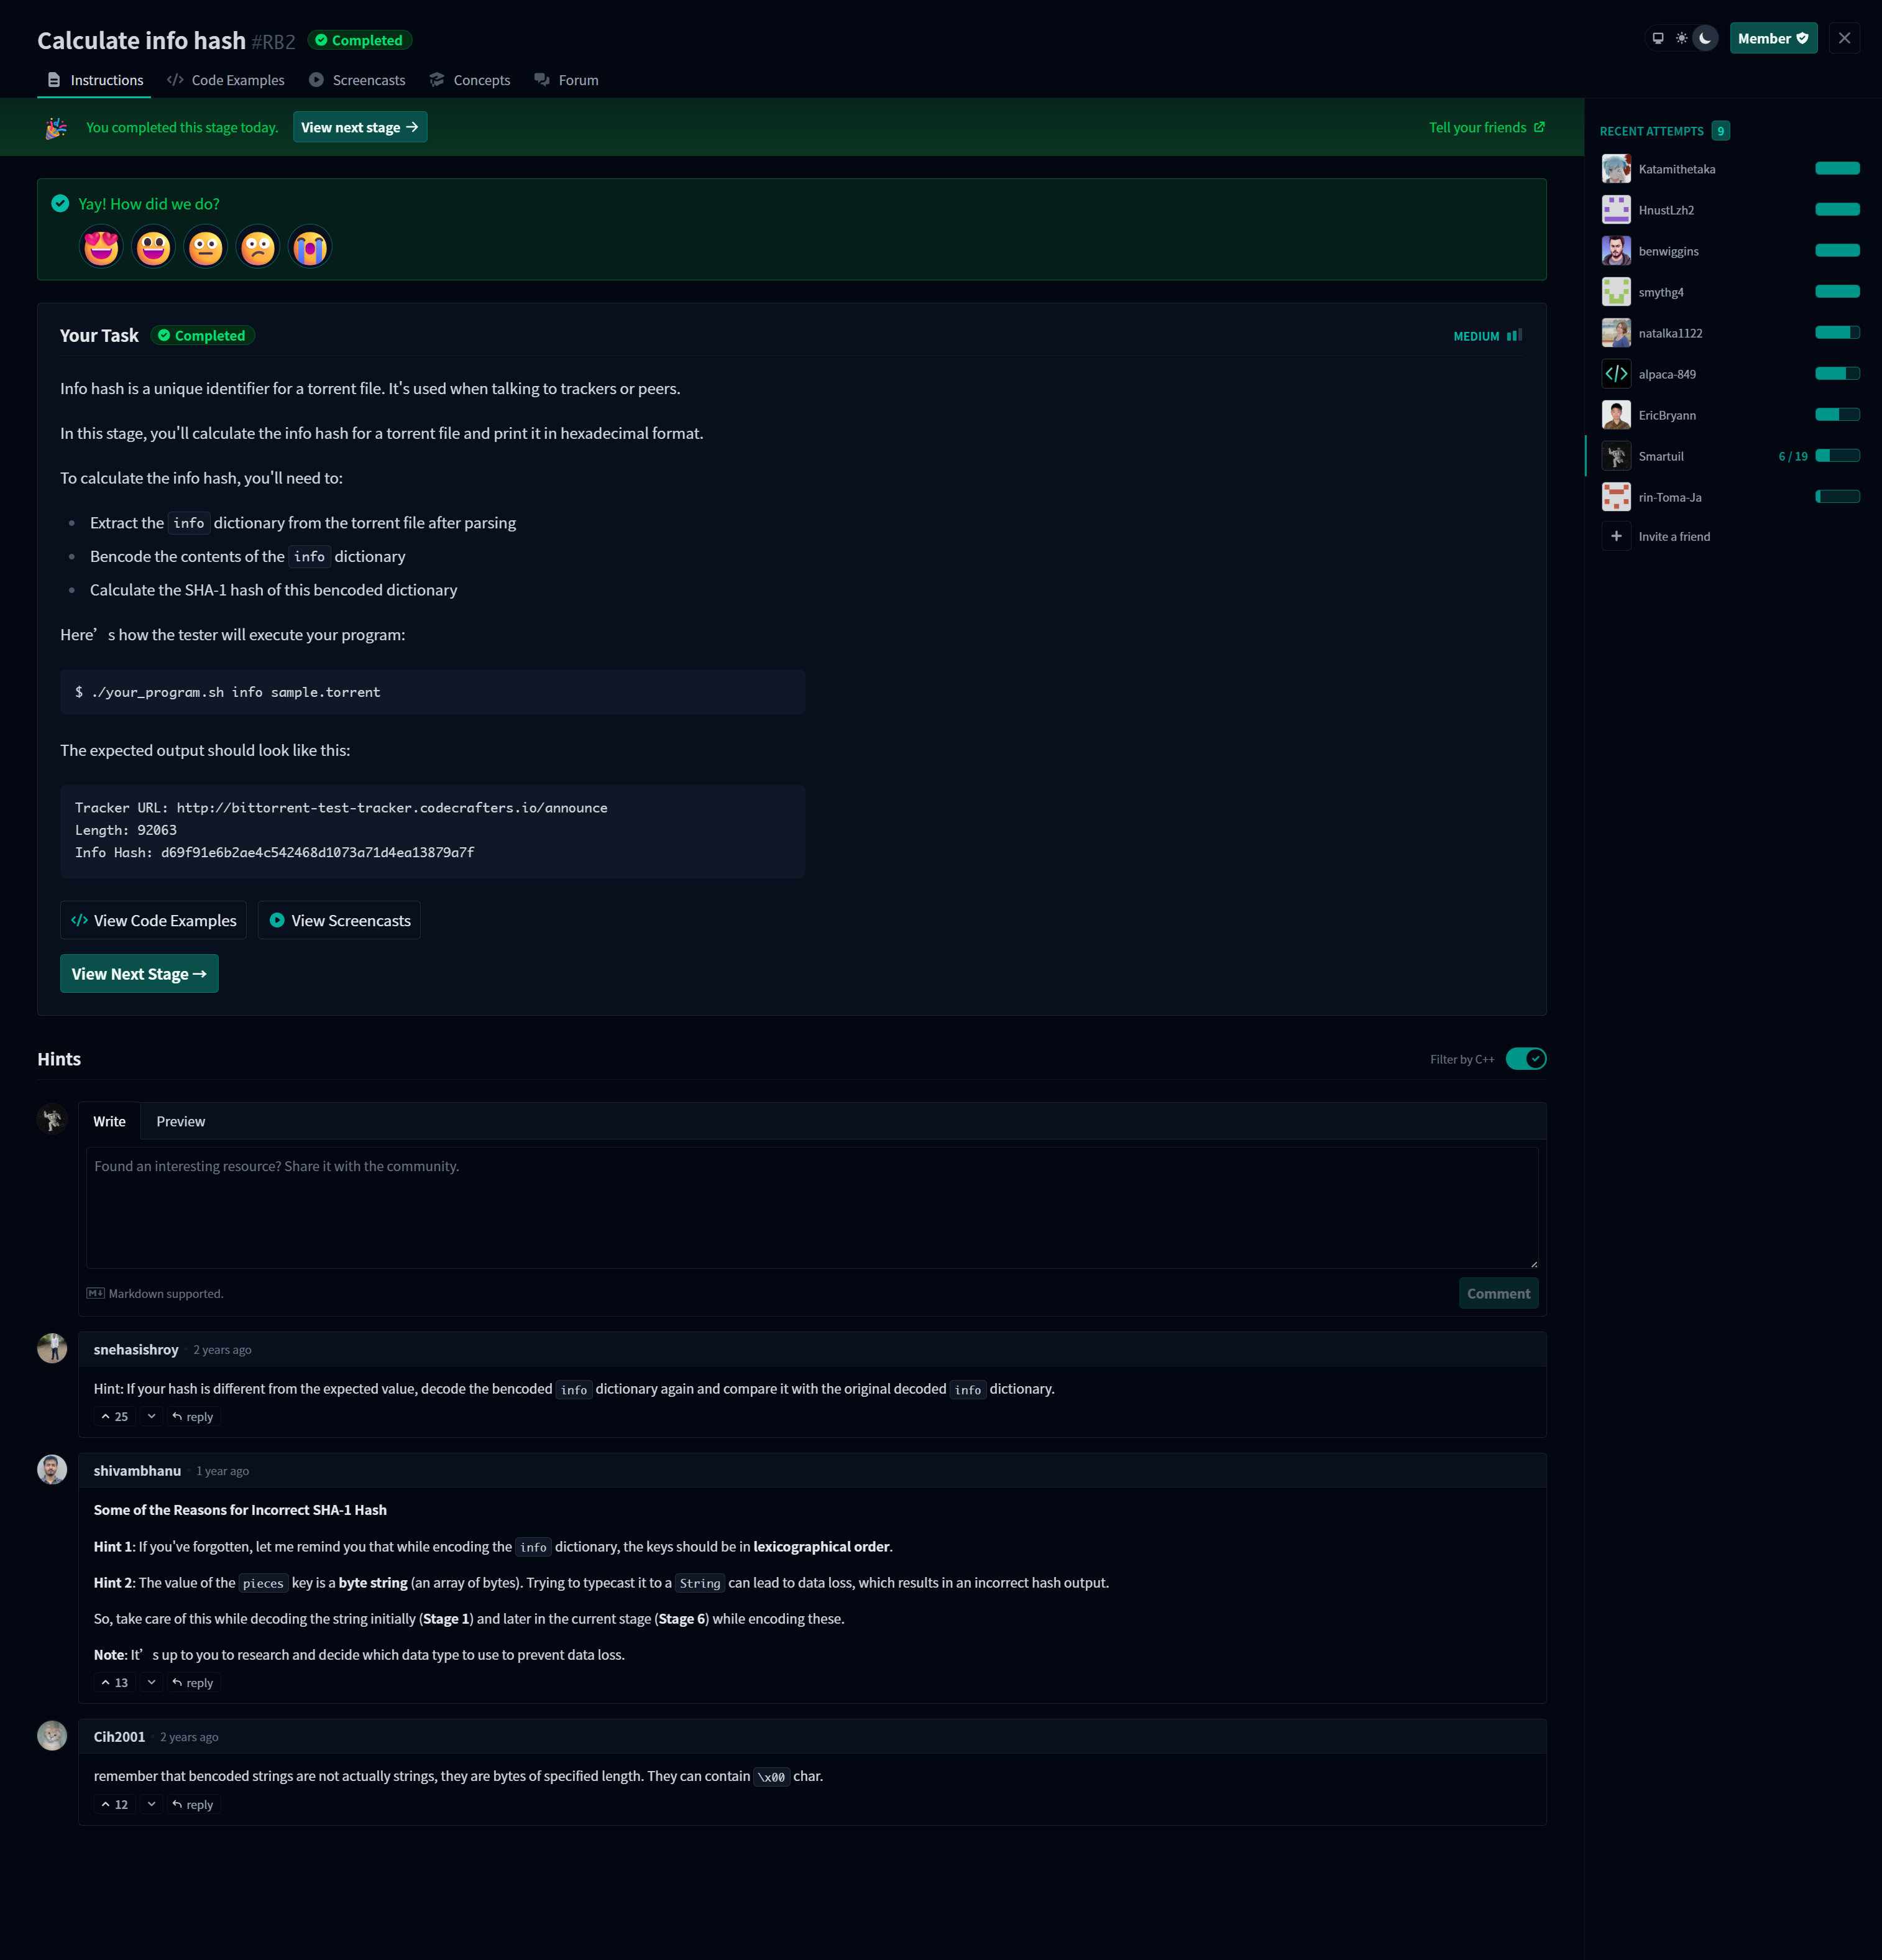Image resolution: width=1882 pixels, height=1960 pixels.
Task: Click down chevron on Cih2001's comment
Action: (151, 1805)
